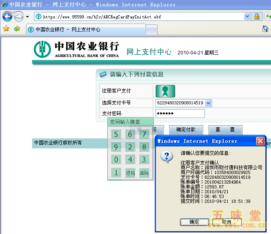Click the green registered customer certificate icon
This screenshot has height=234, width=271.
165,91
